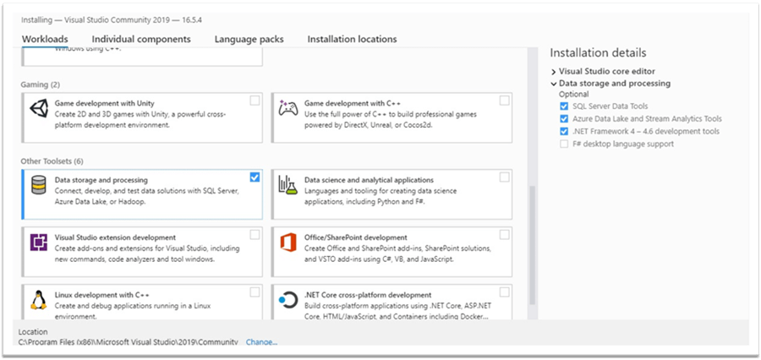The height and width of the screenshot is (360, 761).
Task: Click the game controller icon for C++ games
Action: (x=287, y=108)
